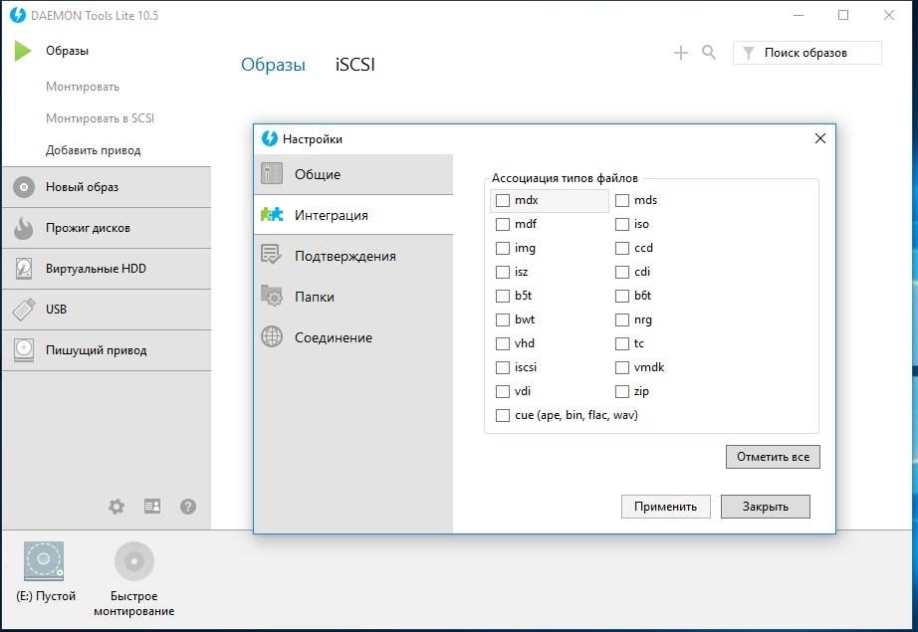
Task: Select the (E:) empty virtual drive icon
Action: click(x=44, y=560)
